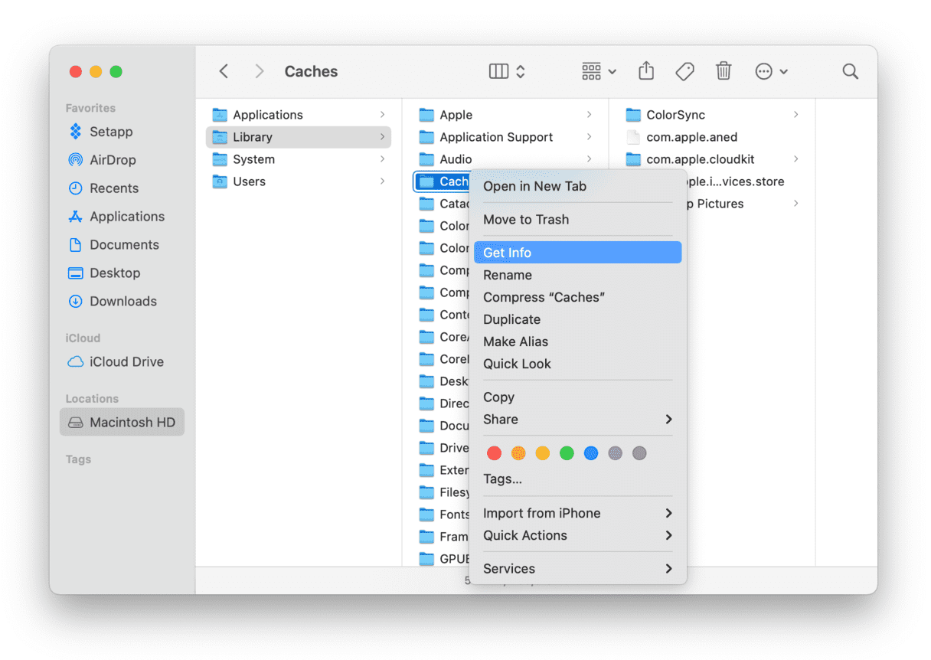Open the column view switcher
Image resolution: width=931 pixels, height=660 pixels.
(507, 71)
